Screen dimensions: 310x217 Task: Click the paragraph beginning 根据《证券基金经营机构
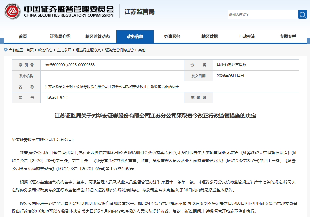154,186
